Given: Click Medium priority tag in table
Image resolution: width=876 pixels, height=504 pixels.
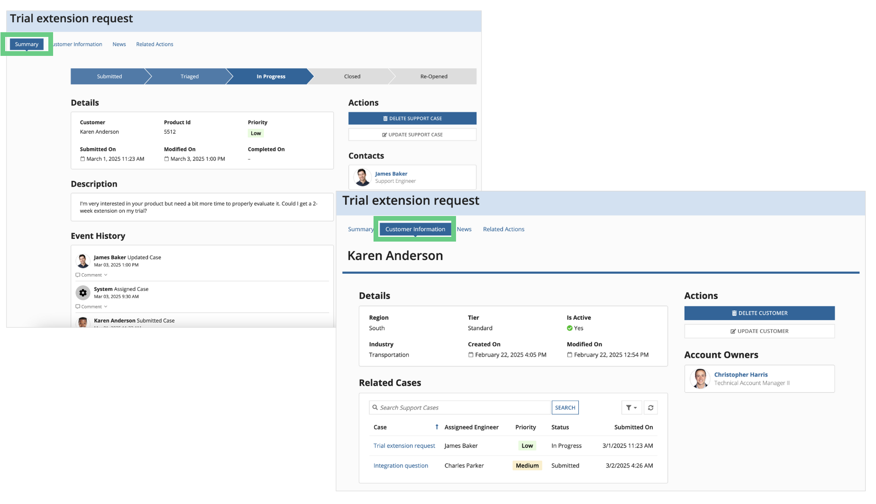Looking at the screenshot, I should click(x=527, y=466).
